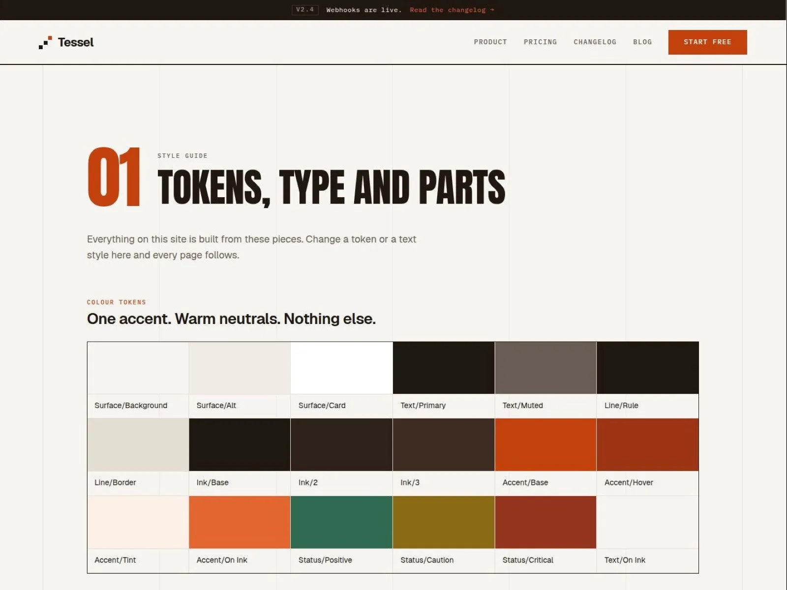
Task: Click the Accent/Base orange swatch
Action: click(x=545, y=445)
